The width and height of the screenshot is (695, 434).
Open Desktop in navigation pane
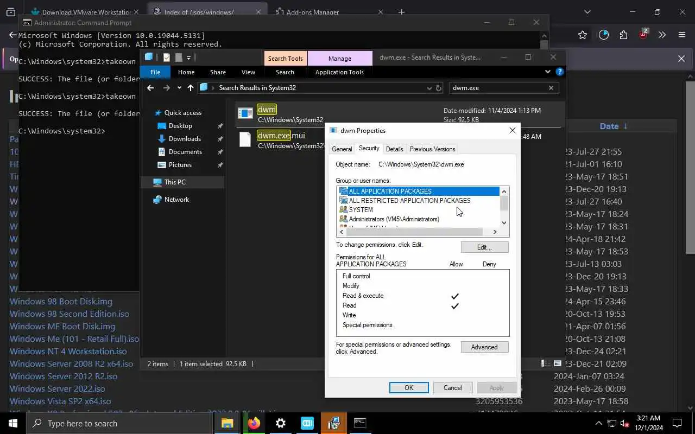(x=180, y=126)
